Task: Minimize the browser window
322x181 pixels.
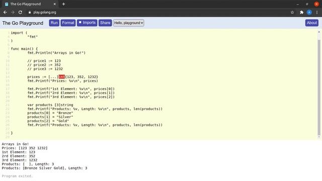Action: pos(297,4)
